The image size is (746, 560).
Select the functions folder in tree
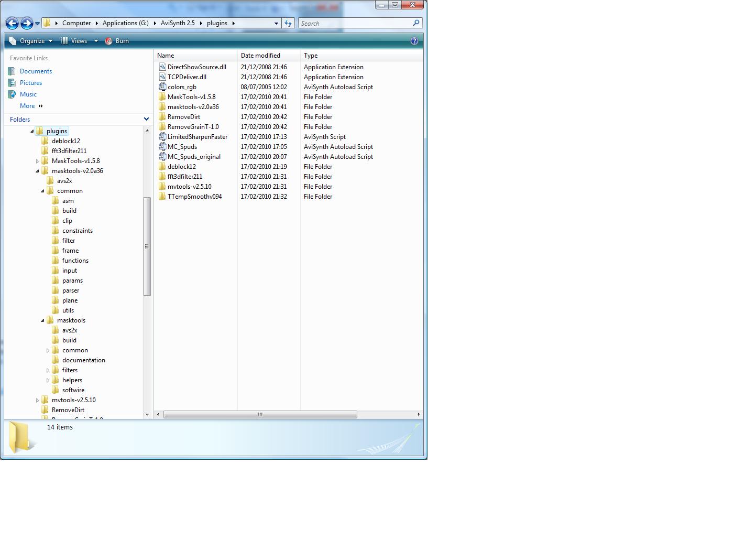(x=75, y=261)
